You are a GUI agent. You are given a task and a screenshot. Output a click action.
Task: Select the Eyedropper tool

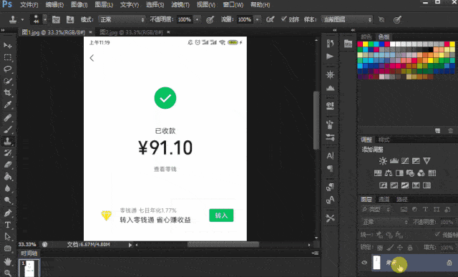(8, 105)
